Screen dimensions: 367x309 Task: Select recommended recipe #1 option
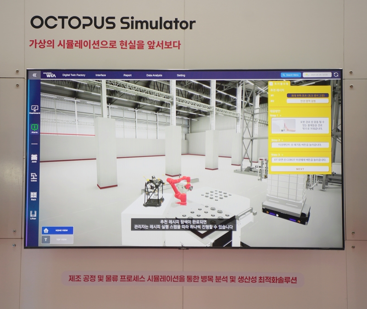point(306,95)
